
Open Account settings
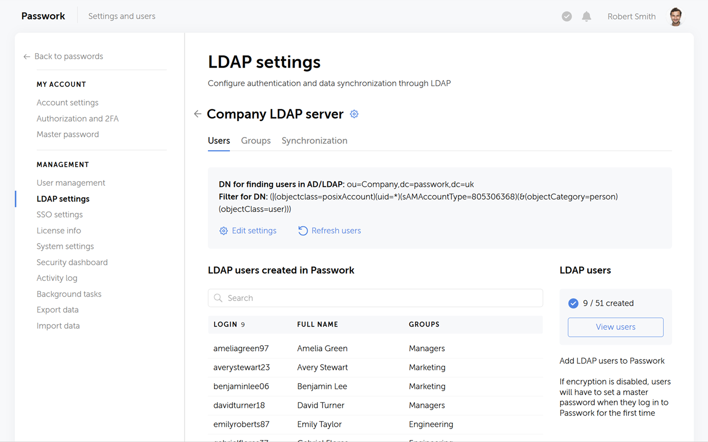click(67, 102)
